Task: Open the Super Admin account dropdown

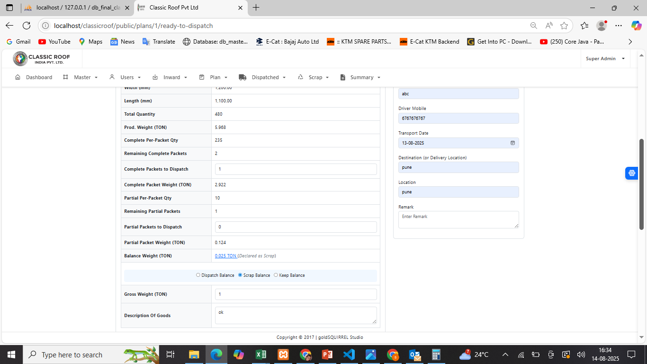Action: pyautogui.click(x=606, y=59)
